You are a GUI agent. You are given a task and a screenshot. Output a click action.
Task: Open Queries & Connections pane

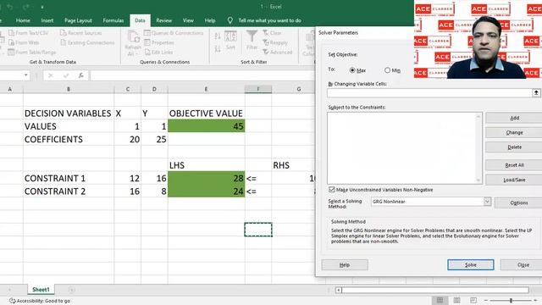tap(174, 33)
